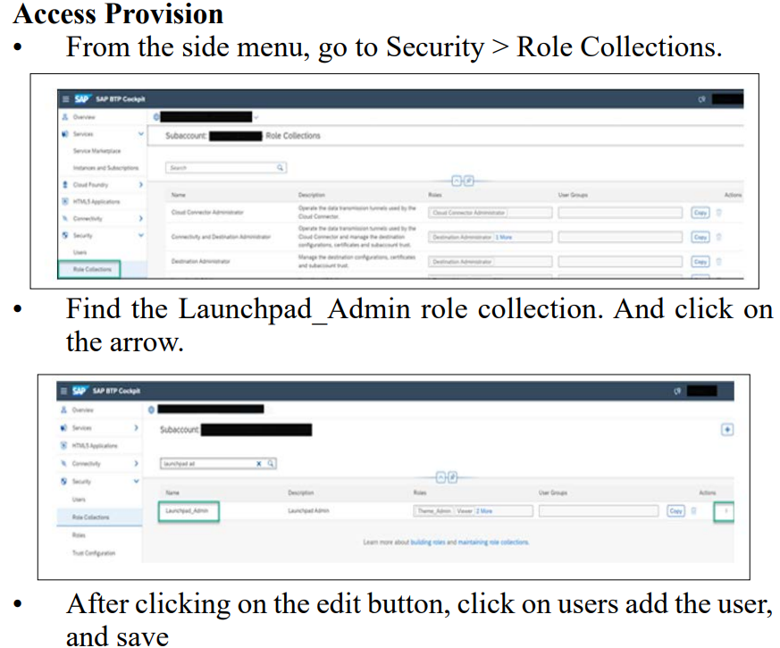Screen dimensions: 780x648
Task: Click User Groups field for Cloud Connector Administrator
Action: (620, 213)
